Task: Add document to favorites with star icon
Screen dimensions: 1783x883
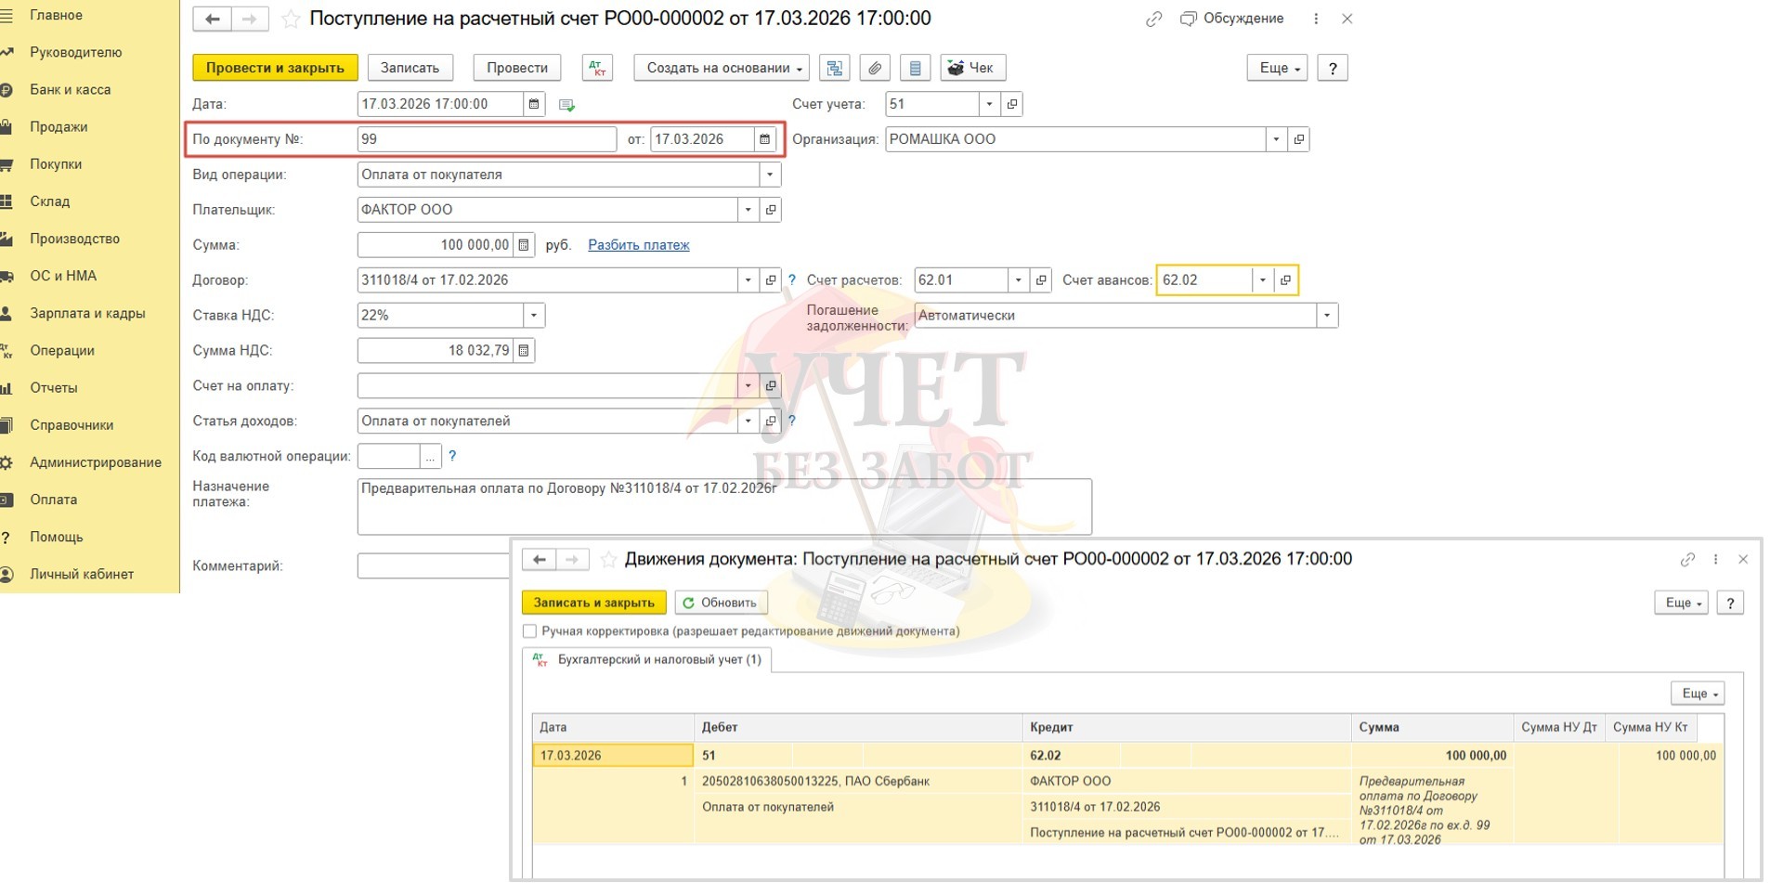Action: (291, 19)
